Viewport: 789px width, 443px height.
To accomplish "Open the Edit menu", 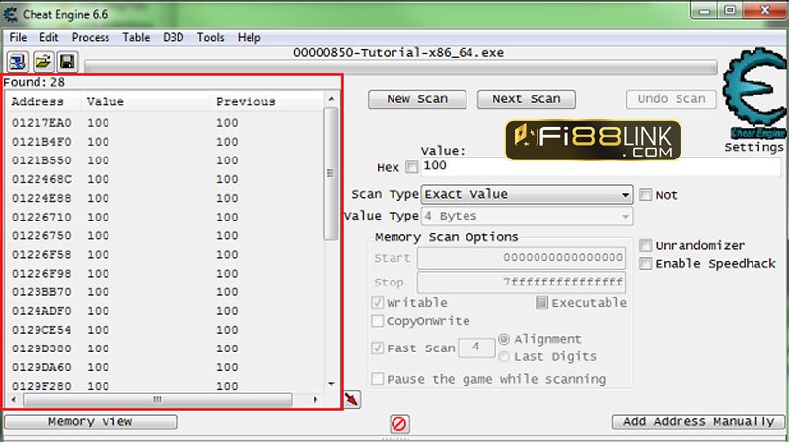I will click(48, 37).
